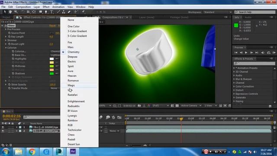Hide layer 2 with eye toggle
Image resolution: width=277 pixels, height=156 pixels.
[3, 131]
